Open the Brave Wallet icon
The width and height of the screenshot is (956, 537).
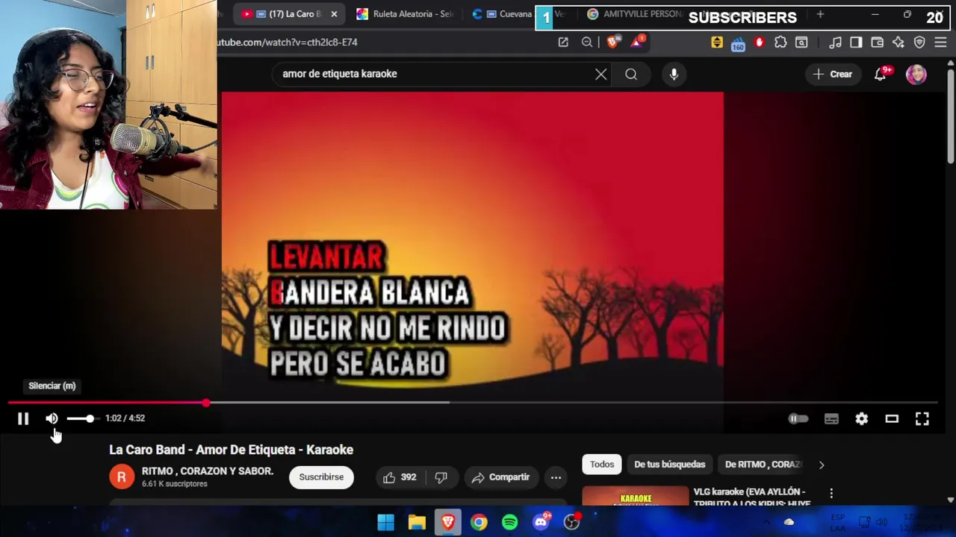(878, 43)
